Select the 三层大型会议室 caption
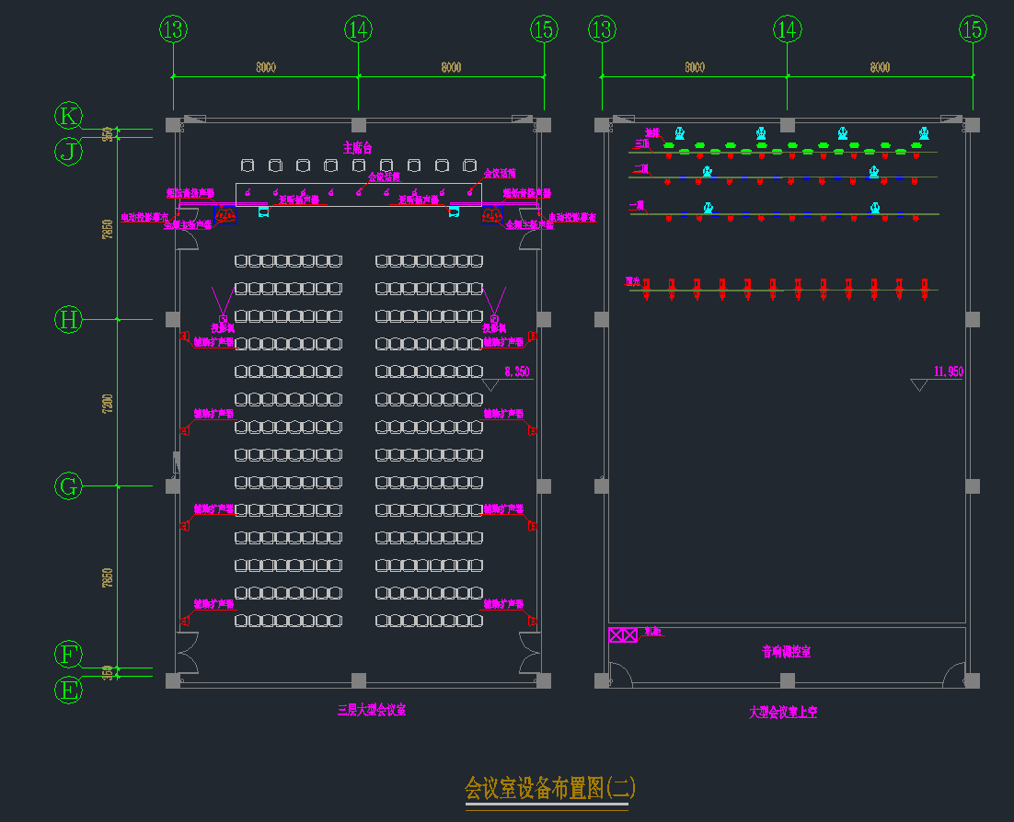 pyautogui.click(x=372, y=710)
